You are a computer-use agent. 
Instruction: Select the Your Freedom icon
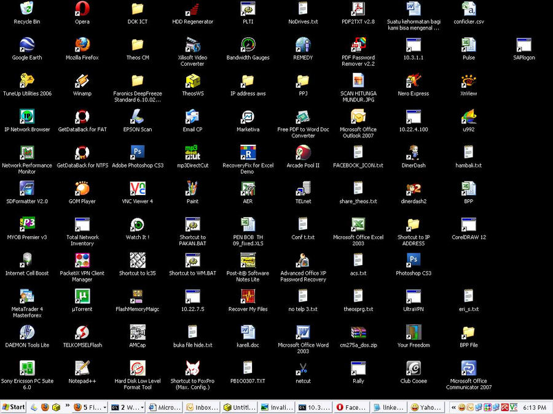coord(414,332)
